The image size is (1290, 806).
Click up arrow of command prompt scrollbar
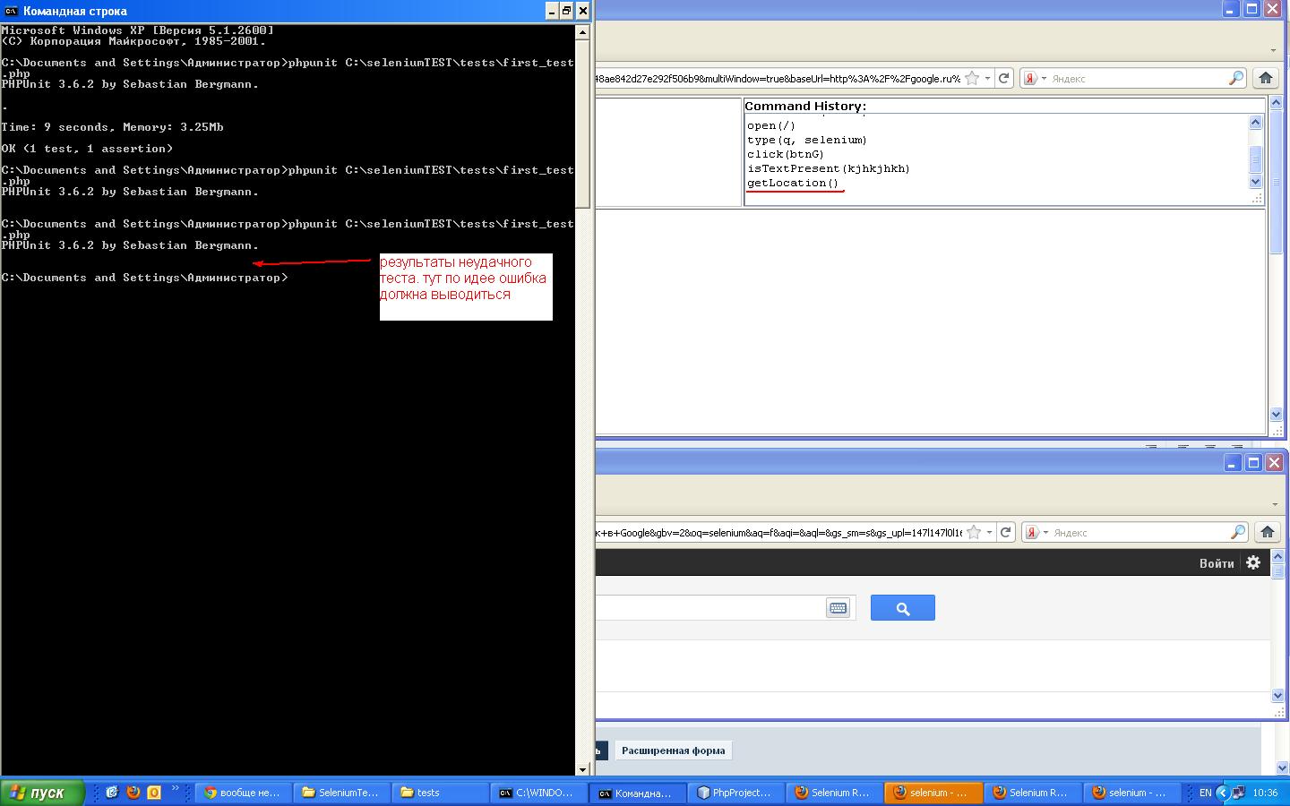[x=582, y=32]
